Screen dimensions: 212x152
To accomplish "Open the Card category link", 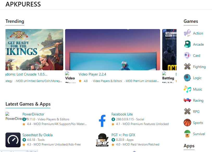I will (x=197, y=56).
